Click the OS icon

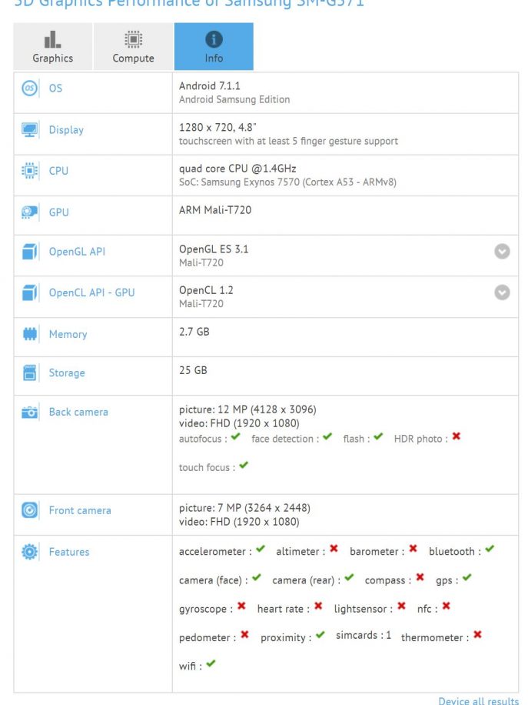point(30,89)
